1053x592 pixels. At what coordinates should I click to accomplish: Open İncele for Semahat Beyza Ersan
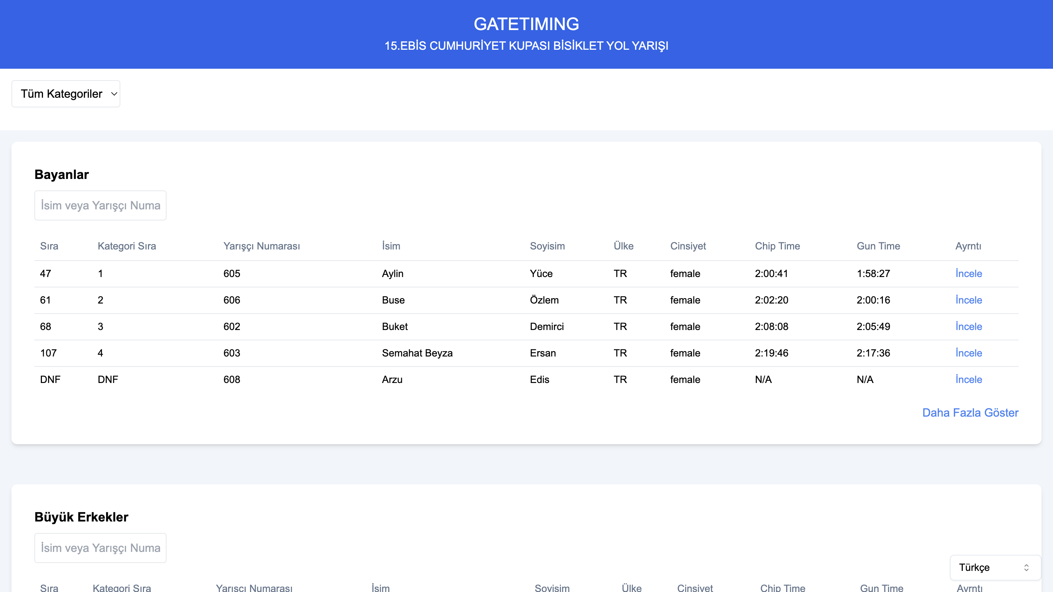click(x=968, y=353)
